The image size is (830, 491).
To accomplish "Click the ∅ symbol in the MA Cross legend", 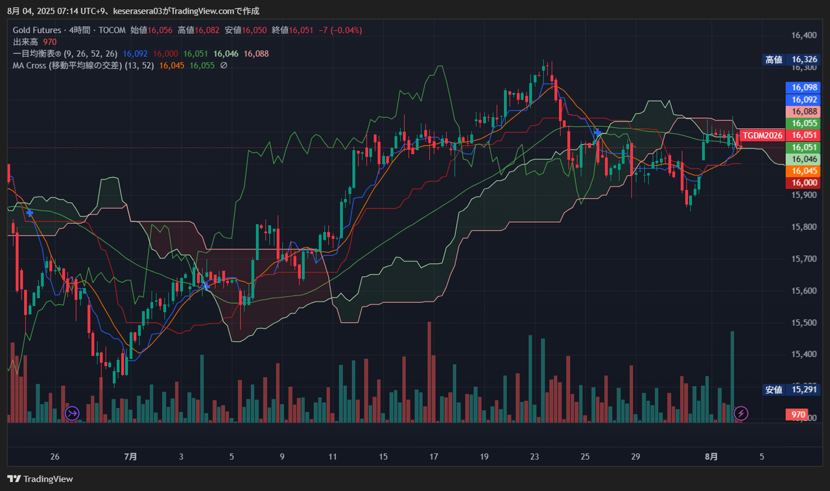I will (x=224, y=65).
